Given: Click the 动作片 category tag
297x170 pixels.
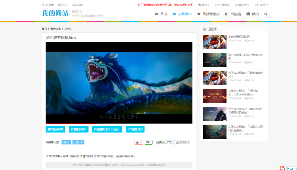Looking at the screenshot, I should [x=66, y=142].
